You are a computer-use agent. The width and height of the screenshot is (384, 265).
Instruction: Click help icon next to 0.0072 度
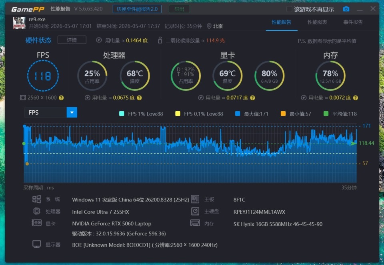pyautogui.click(x=355, y=98)
